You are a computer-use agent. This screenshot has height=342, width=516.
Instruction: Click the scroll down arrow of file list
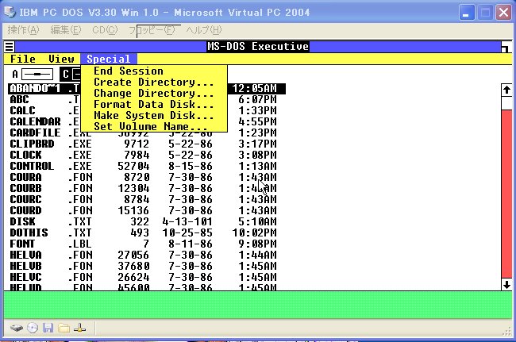(x=506, y=284)
